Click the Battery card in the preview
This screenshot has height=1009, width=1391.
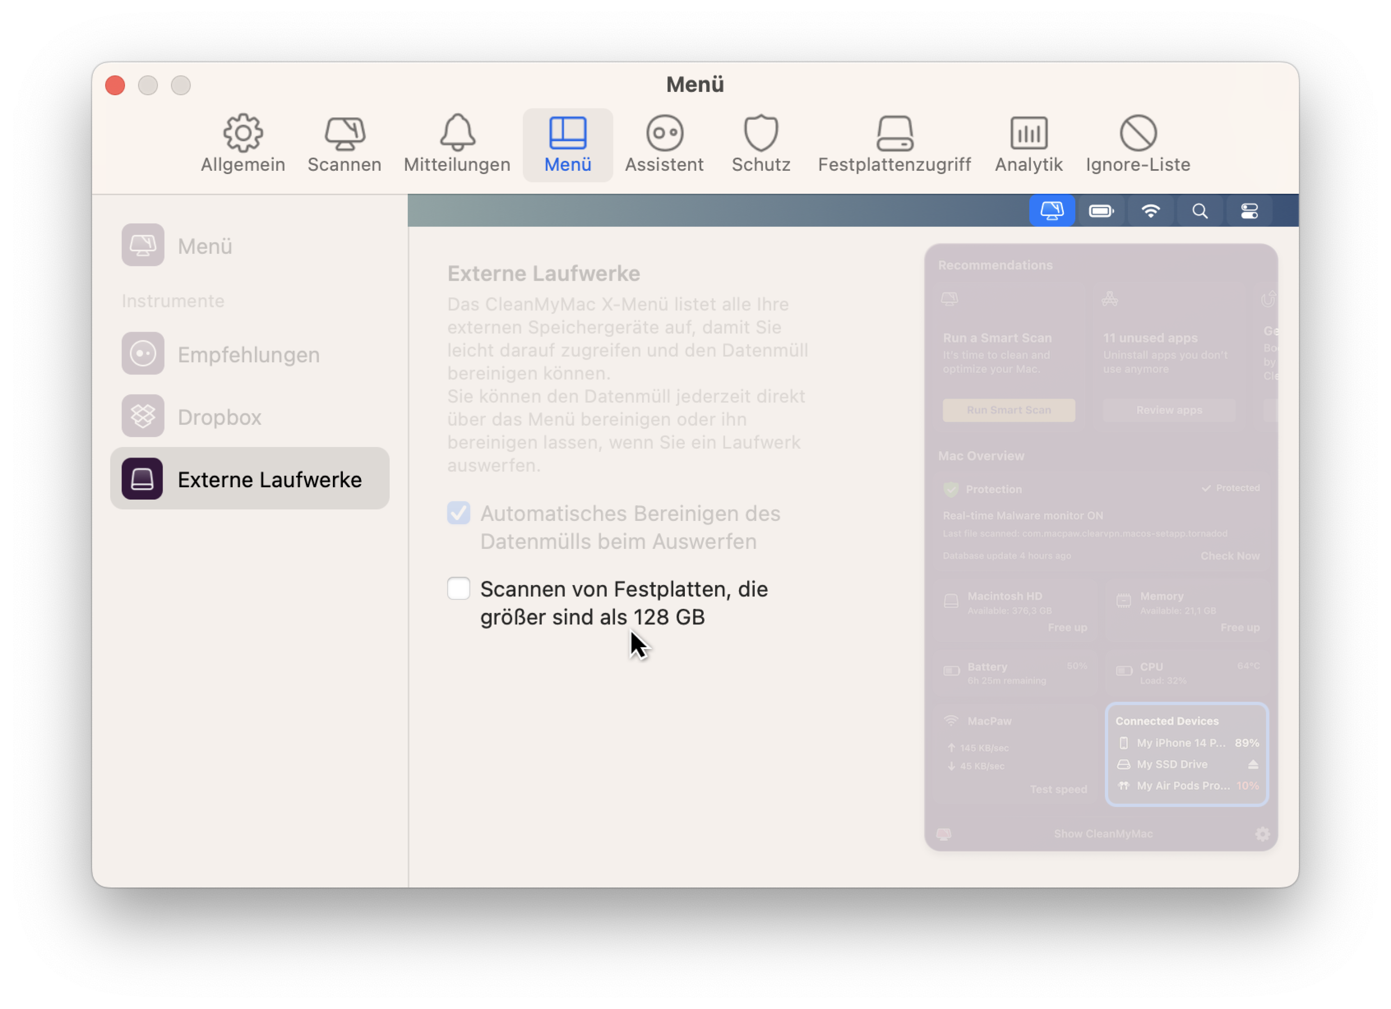(x=1015, y=673)
